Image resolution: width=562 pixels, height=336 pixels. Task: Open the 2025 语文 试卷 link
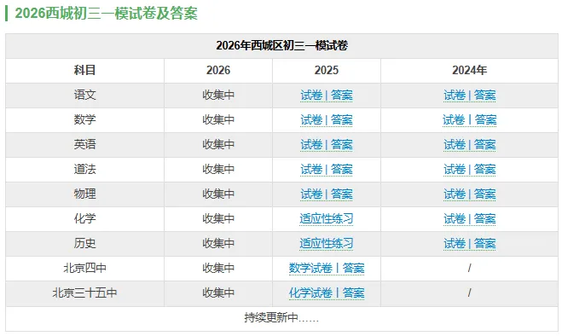[x=311, y=95]
